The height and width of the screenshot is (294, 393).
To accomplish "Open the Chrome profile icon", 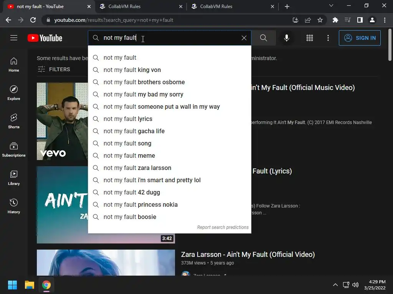I will [x=372, y=20].
